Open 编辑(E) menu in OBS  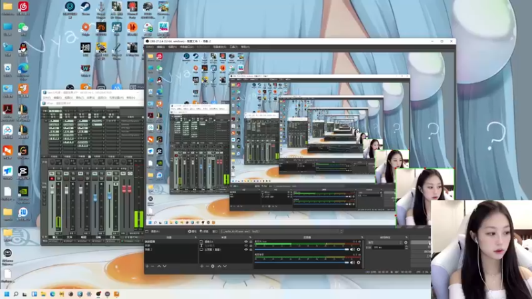[161, 47]
